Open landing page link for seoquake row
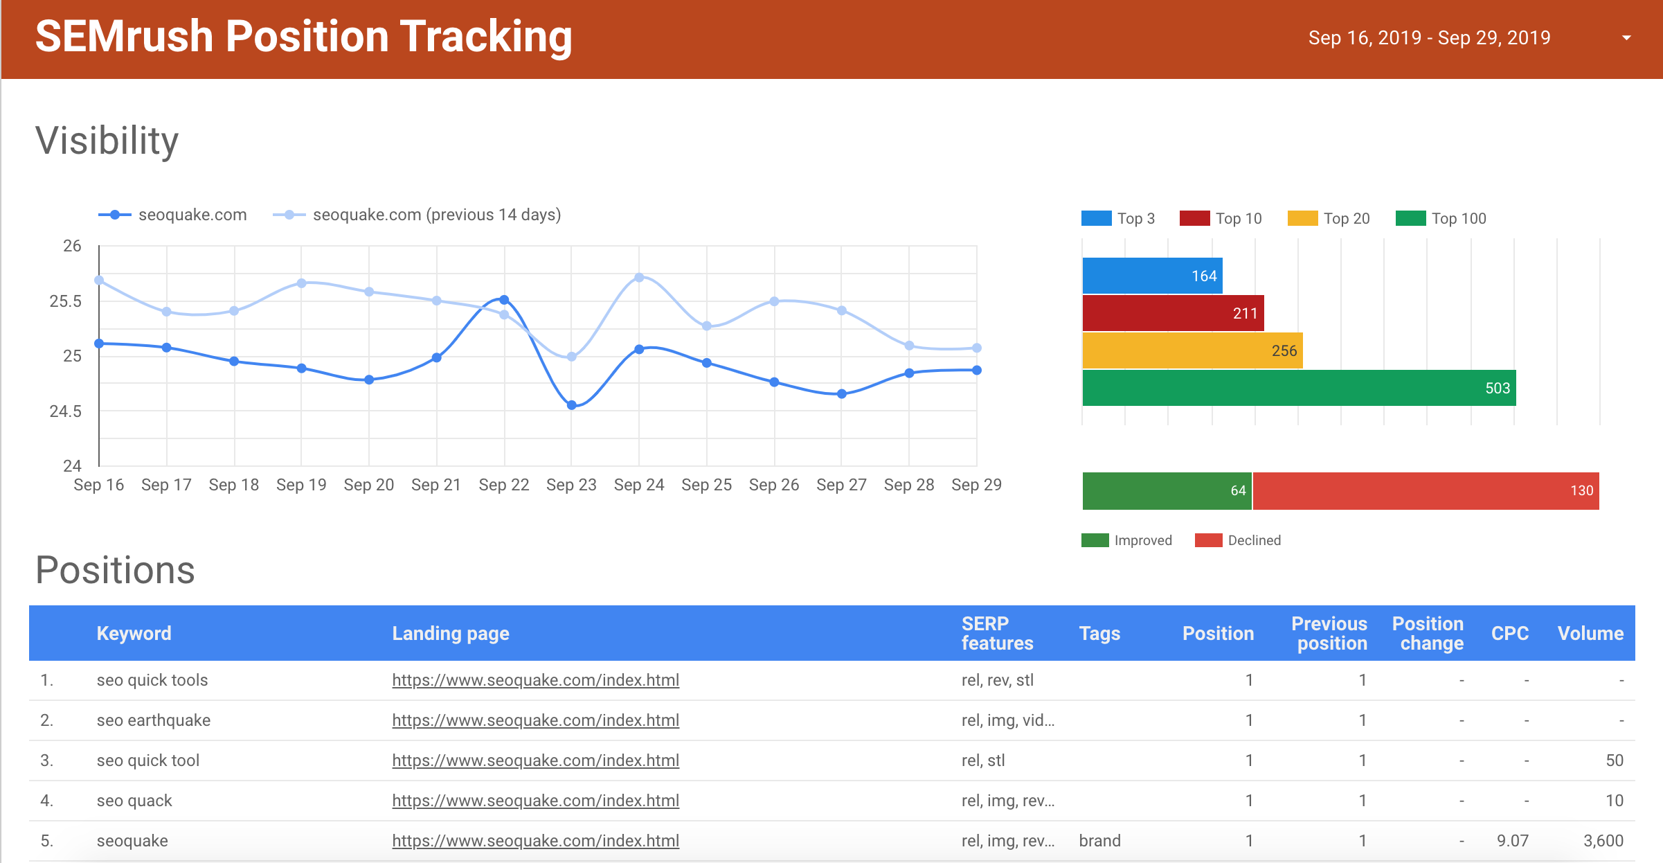Image resolution: width=1663 pixels, height=863 pixels. [535, 841]
